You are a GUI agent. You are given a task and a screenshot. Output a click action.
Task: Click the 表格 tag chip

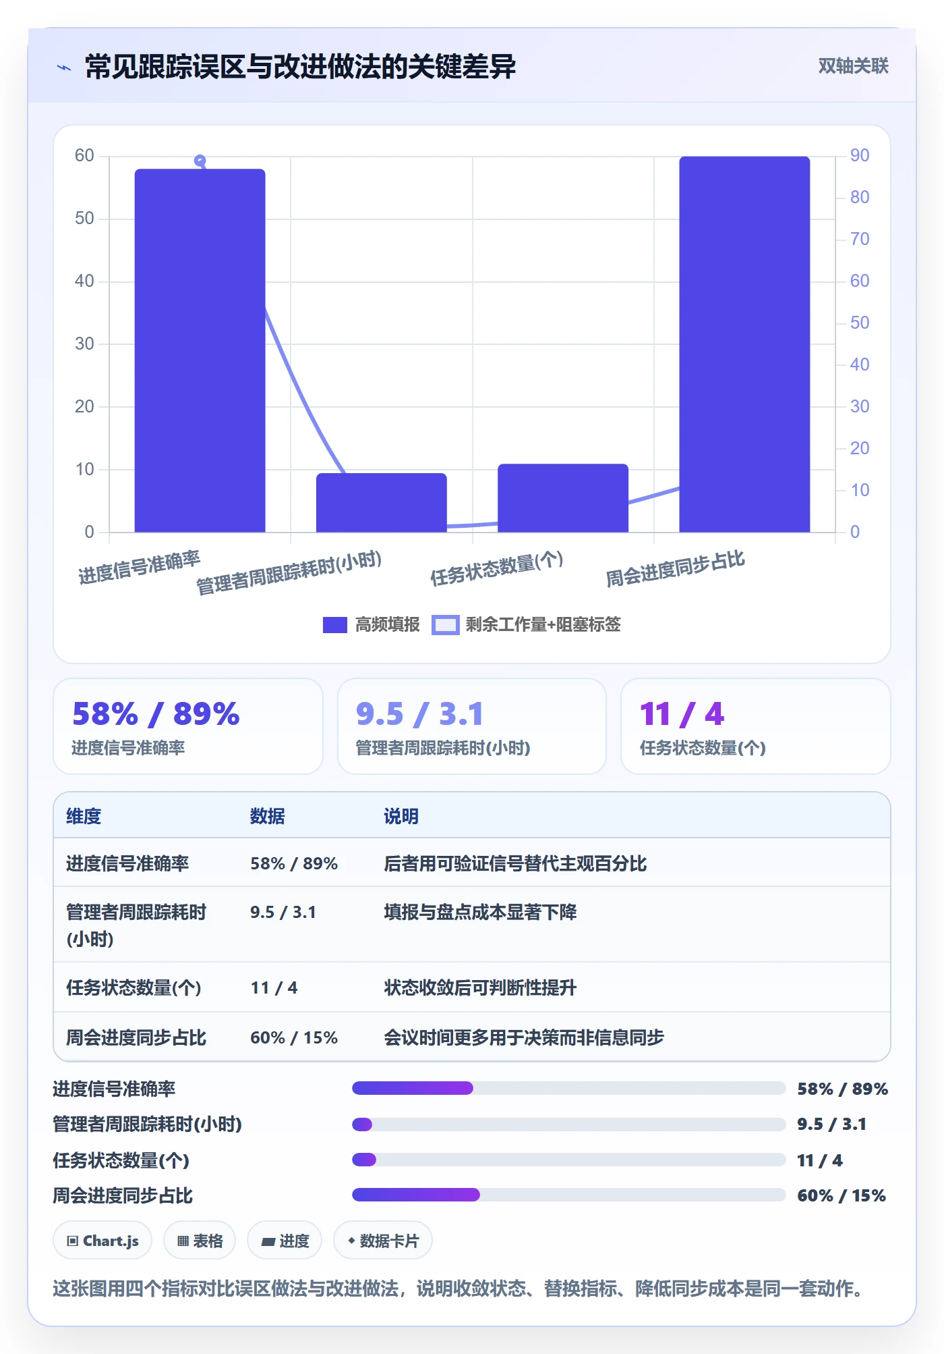point(200,1241)
